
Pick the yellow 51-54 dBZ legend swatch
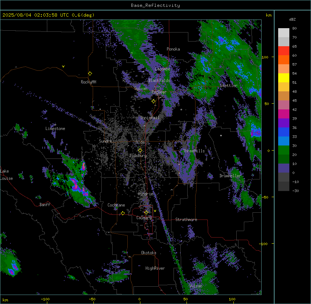point(284,78)
